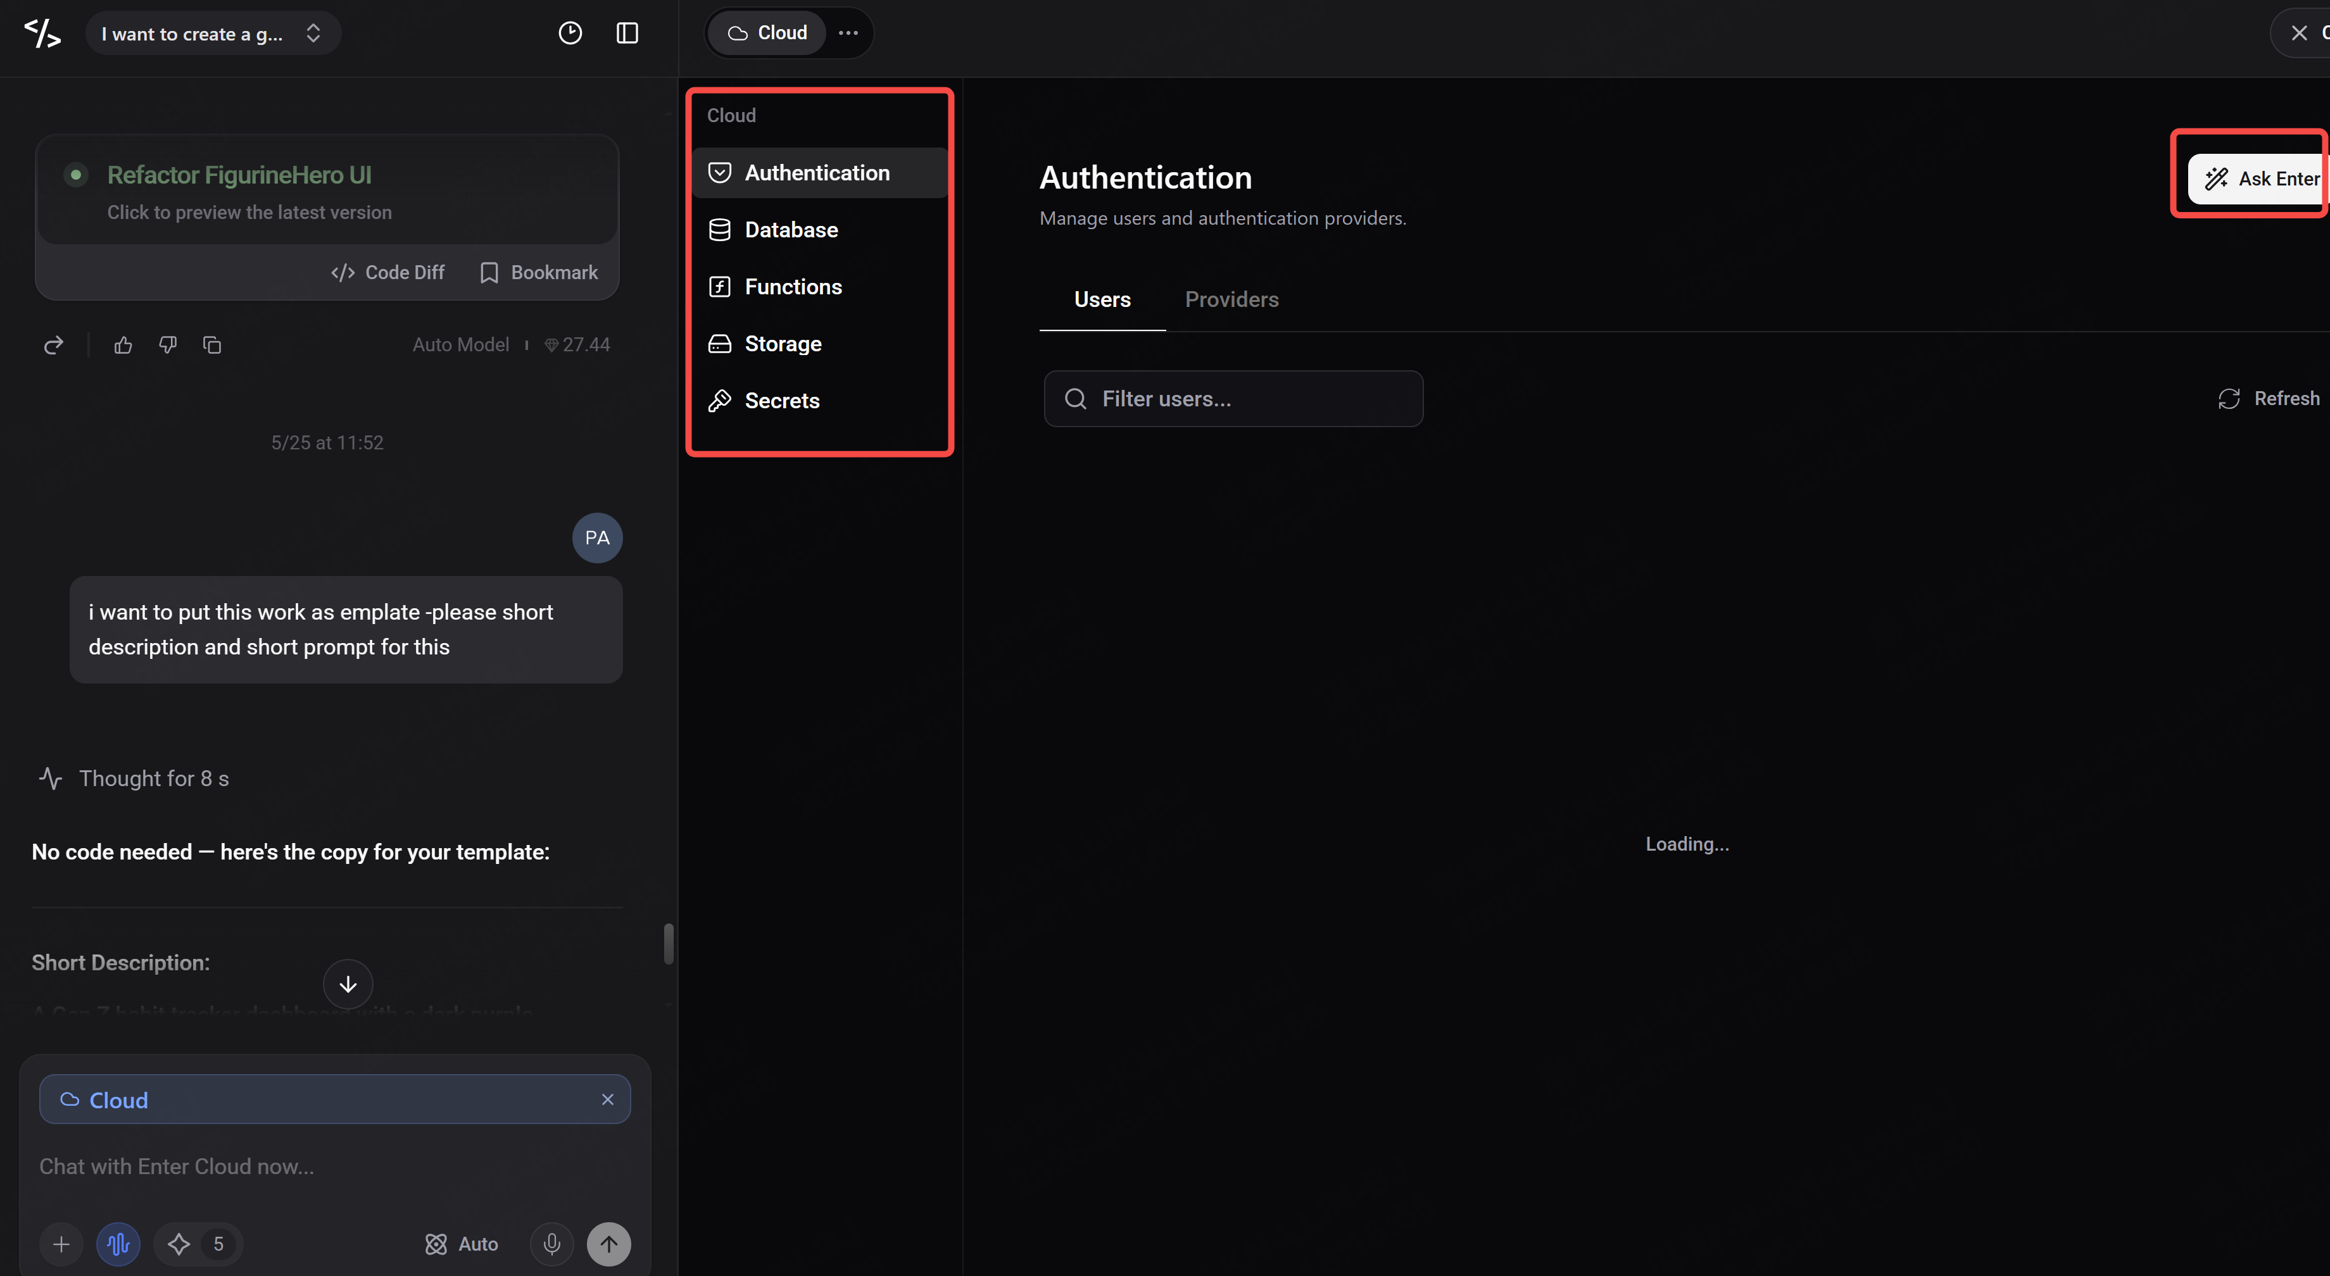Click the Filter users search field
Viewport: 2330px width, 1276px height.
pyautogui.click(x=1233, y=399)
